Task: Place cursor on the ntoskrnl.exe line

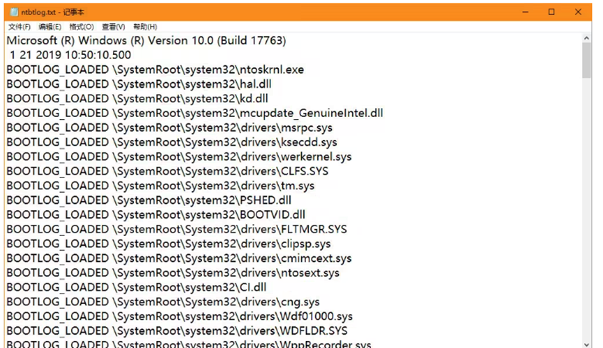Action: [155, 70]
